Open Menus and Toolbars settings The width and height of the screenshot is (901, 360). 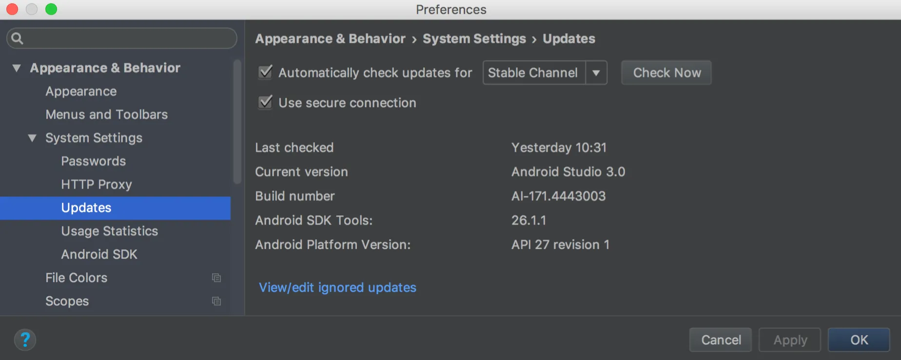106,114
